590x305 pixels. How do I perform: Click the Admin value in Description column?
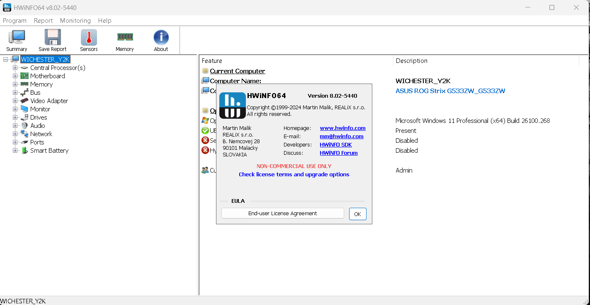tap(404, 171)
